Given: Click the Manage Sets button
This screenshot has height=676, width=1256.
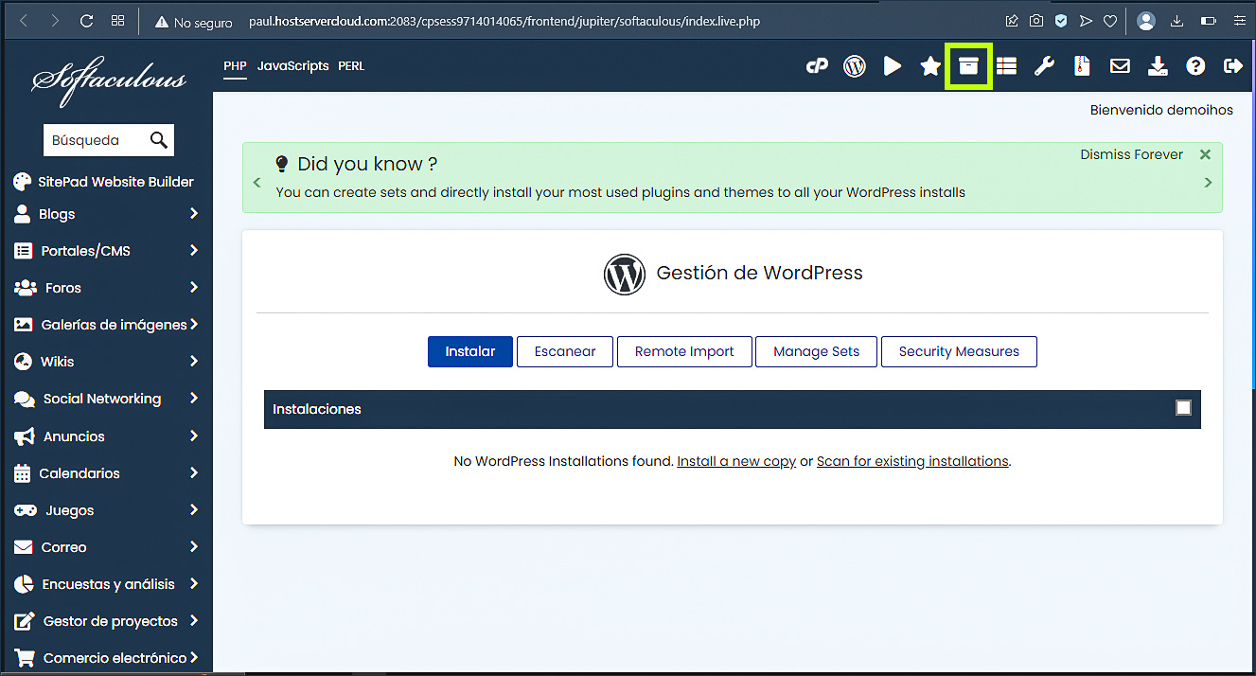Looking at the screenshot, I should [817, 351].
